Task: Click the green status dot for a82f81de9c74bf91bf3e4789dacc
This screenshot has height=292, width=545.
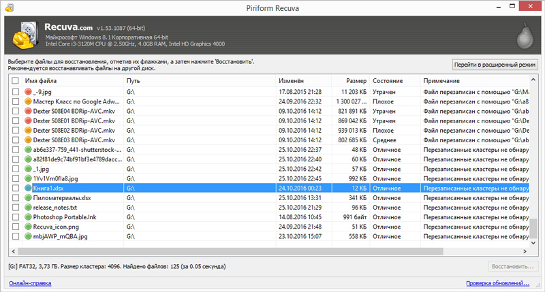Action: point(28,159)
